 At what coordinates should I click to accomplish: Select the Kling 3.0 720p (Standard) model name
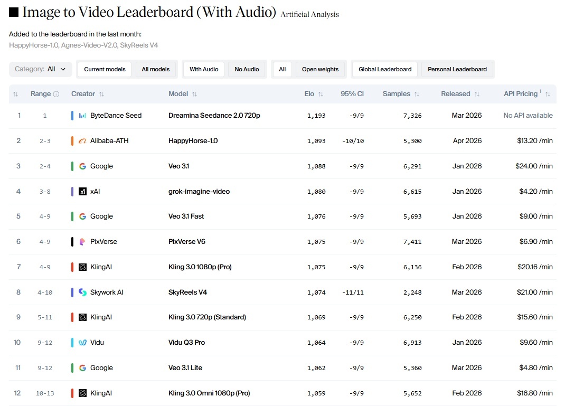tap(207, 317)
